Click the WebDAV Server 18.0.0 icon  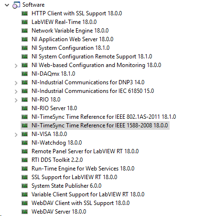coord(24,212)
